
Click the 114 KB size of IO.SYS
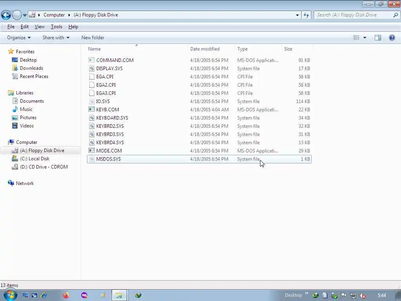303,102
